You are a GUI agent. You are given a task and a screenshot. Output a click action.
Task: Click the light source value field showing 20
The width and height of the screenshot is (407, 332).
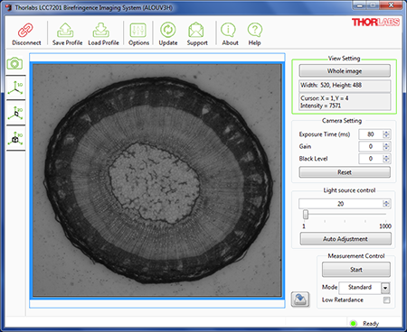coord(341,204)
